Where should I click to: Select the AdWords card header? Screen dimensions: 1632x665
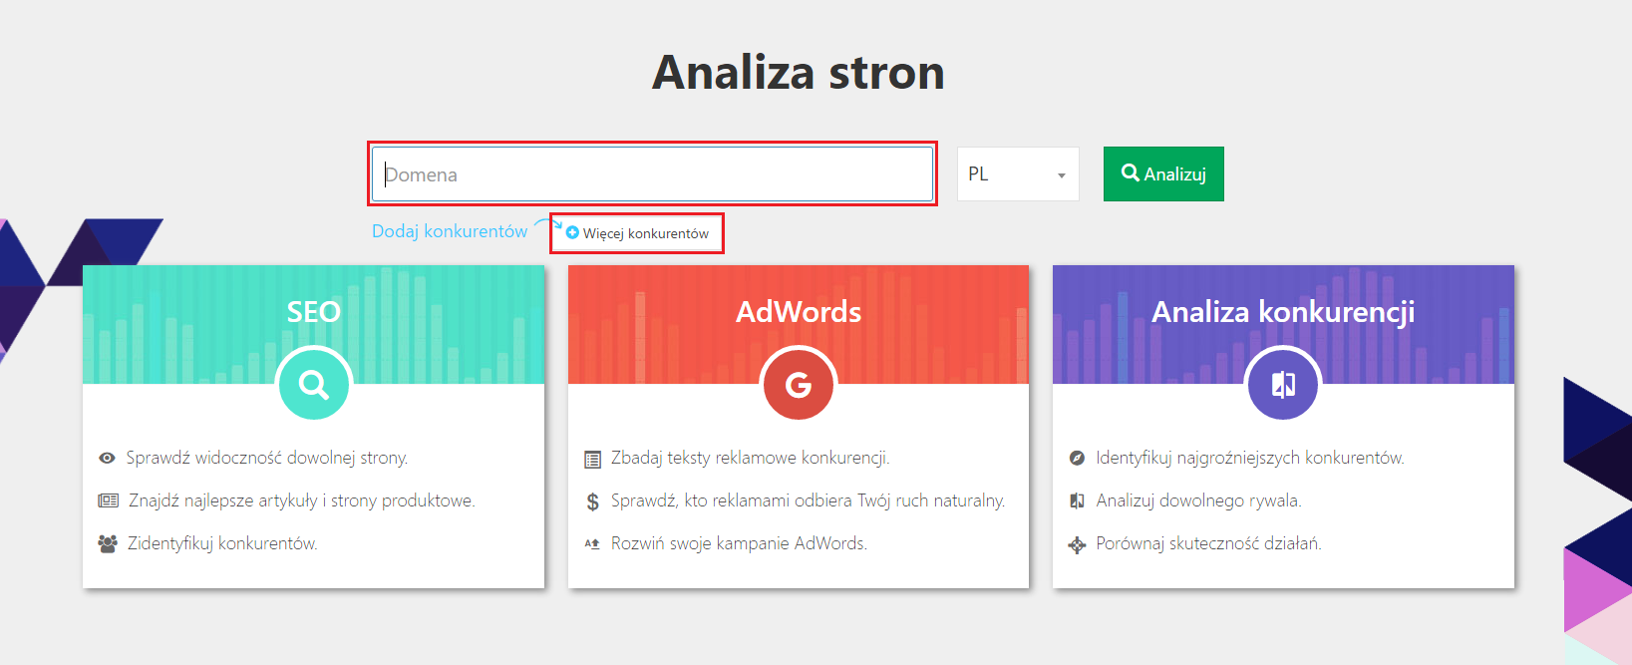click(798, 311)
